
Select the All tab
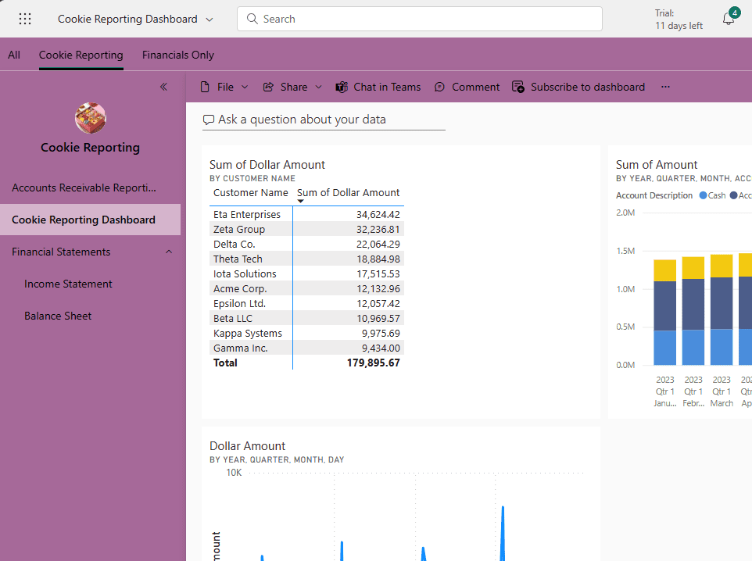click(x=14, y=55)
